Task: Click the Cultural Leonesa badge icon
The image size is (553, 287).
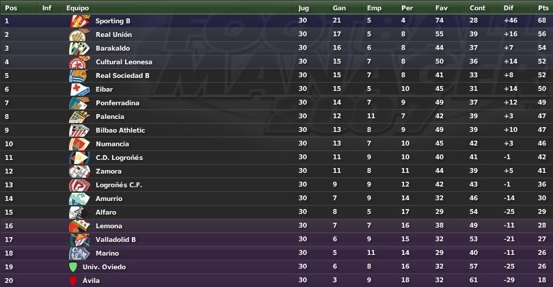Action: 80,62
